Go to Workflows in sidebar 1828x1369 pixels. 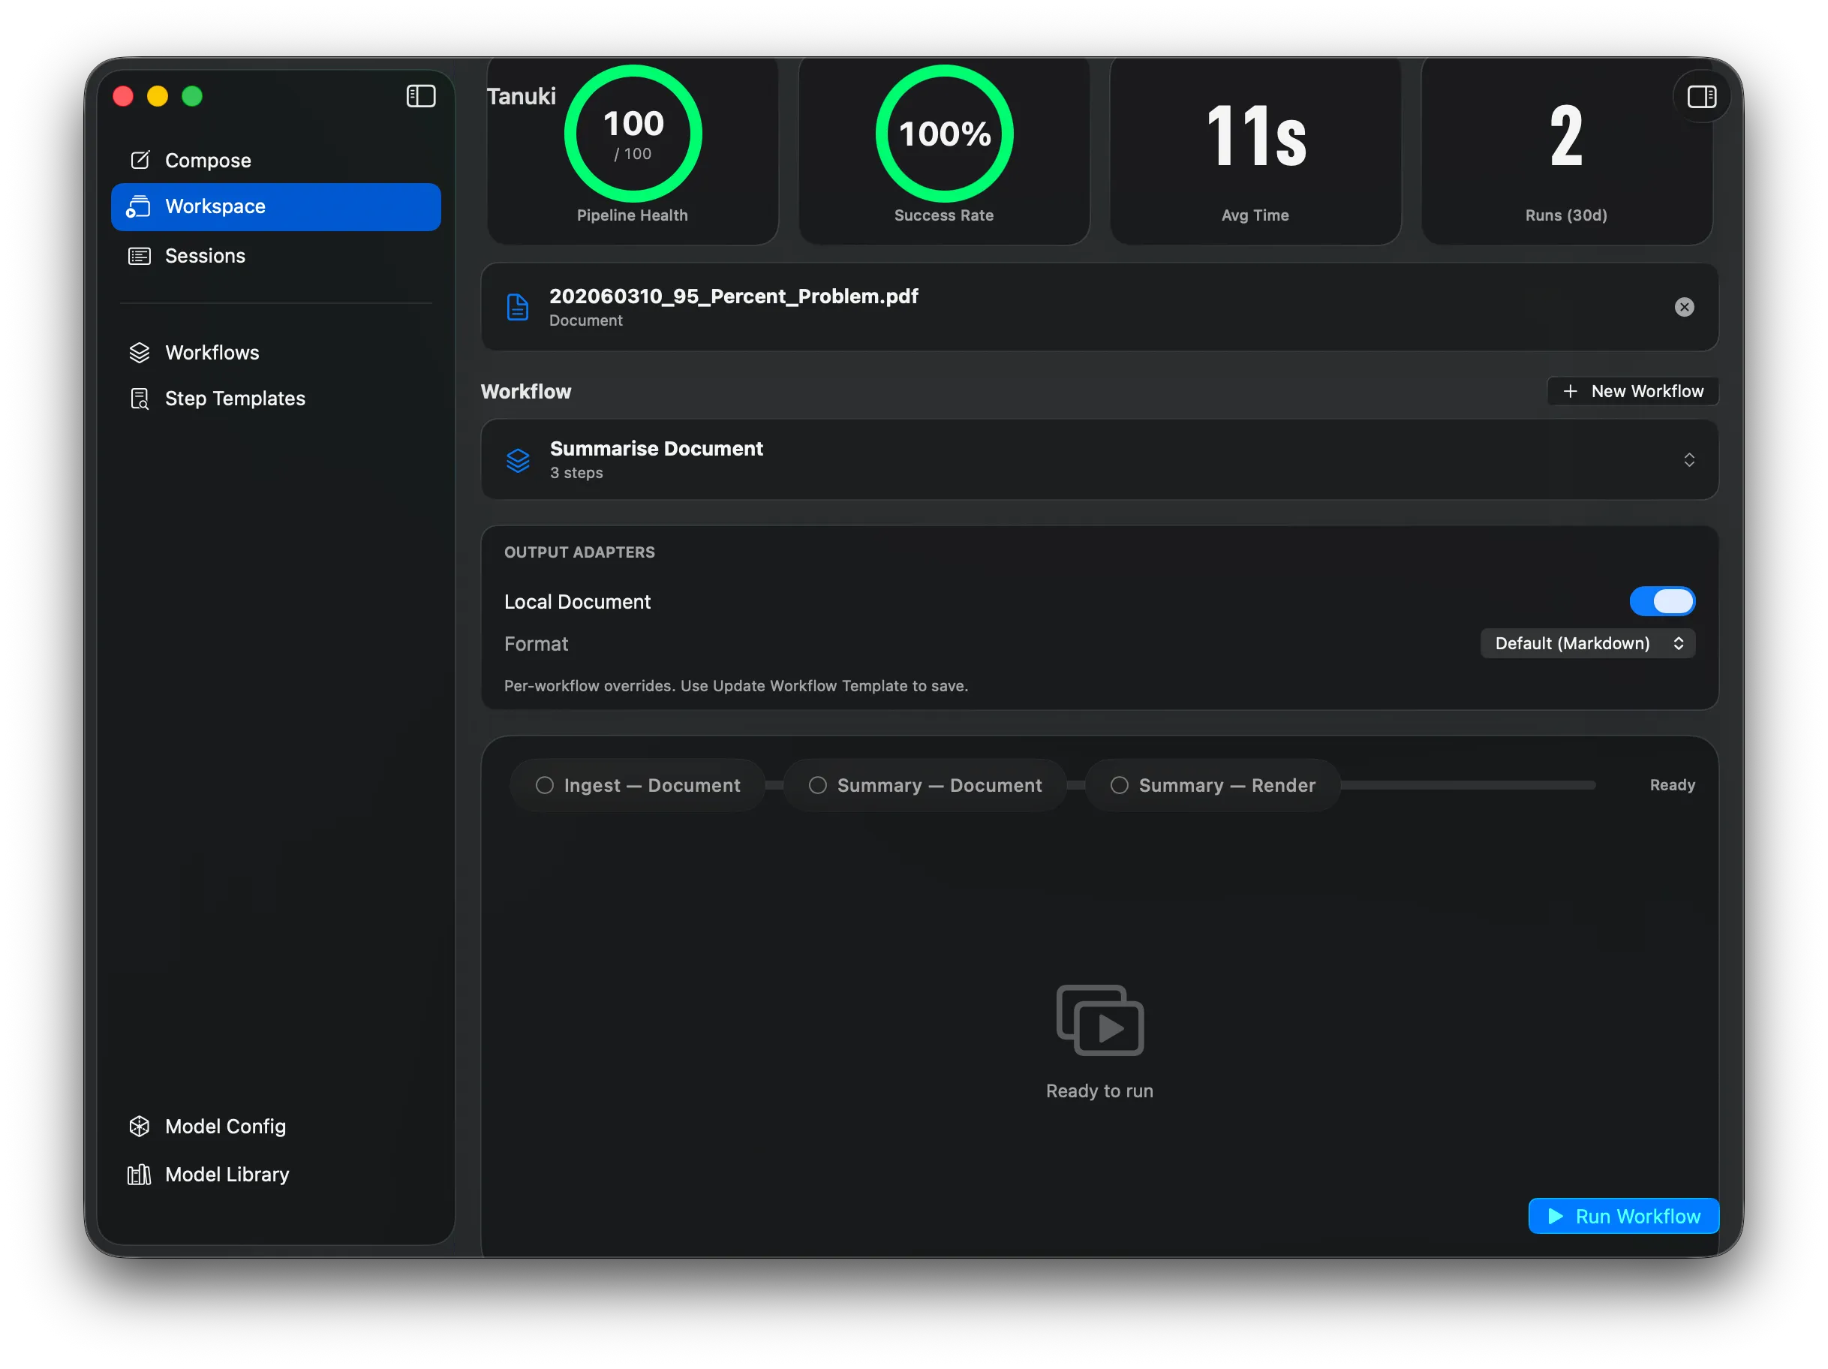pyautogui.click(x=276, y=352)
